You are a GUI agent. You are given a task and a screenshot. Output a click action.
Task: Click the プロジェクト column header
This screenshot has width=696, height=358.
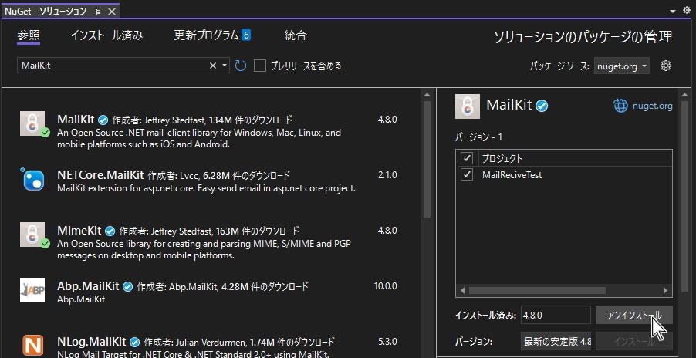click(x=502, y=158)
